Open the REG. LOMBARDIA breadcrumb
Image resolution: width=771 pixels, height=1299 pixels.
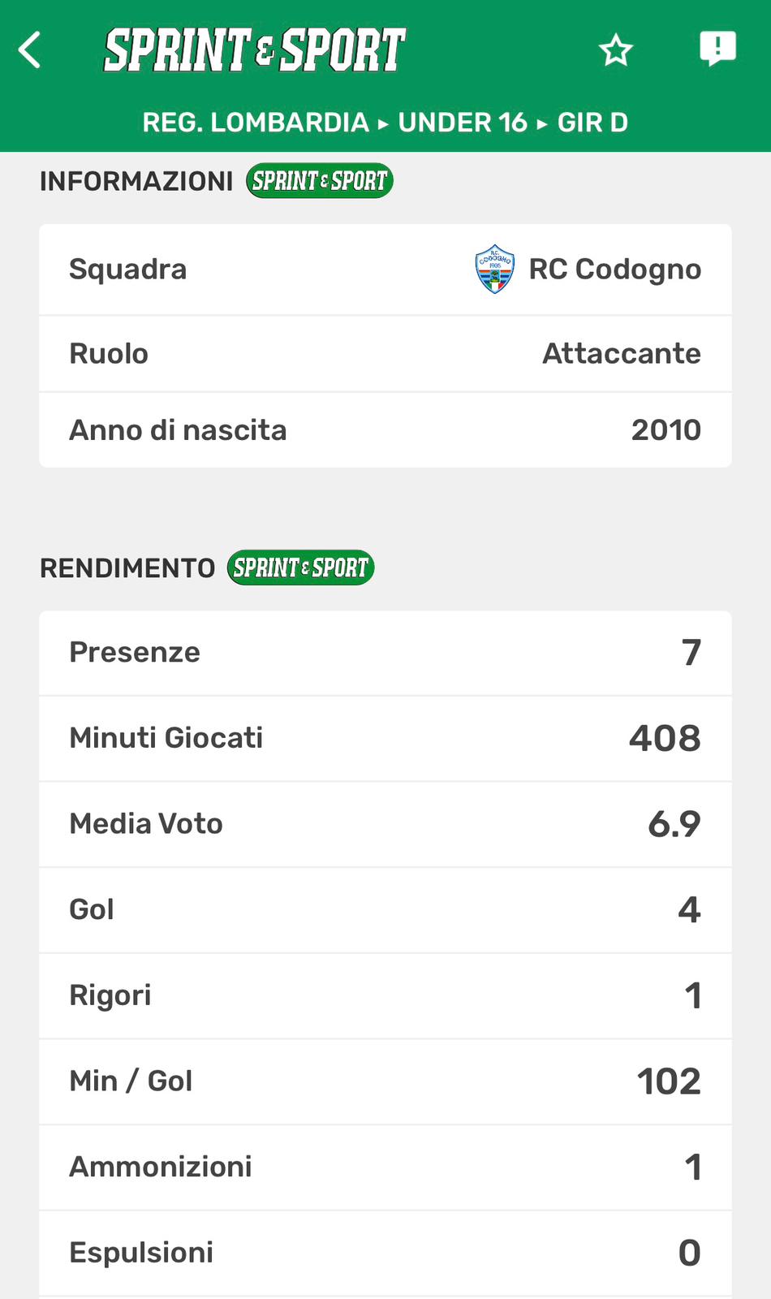(256, 123)
